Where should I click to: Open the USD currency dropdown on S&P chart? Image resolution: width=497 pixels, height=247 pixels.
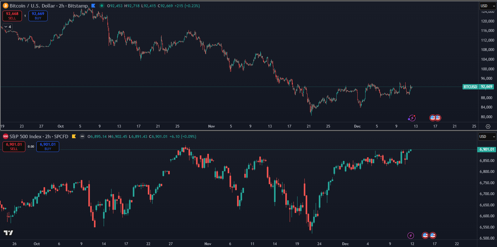coord(487,137)
